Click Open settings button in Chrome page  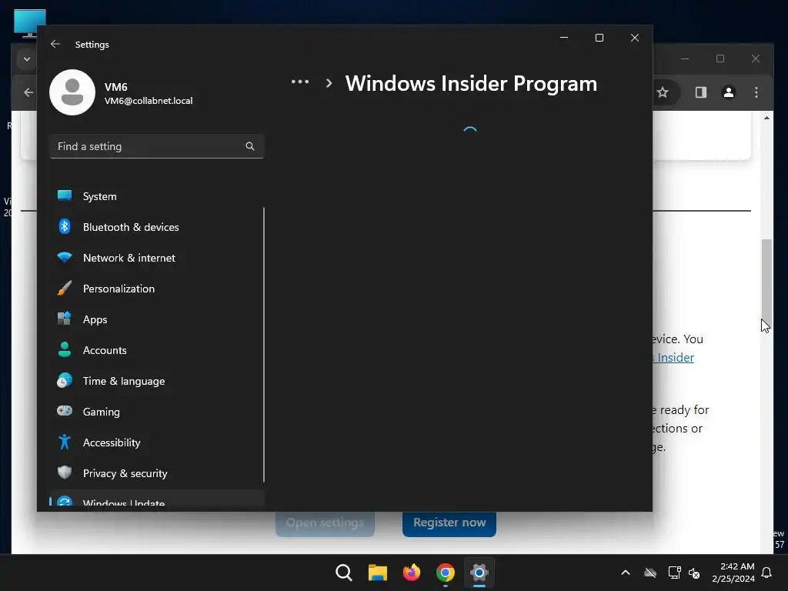click(x=326, y=523)
